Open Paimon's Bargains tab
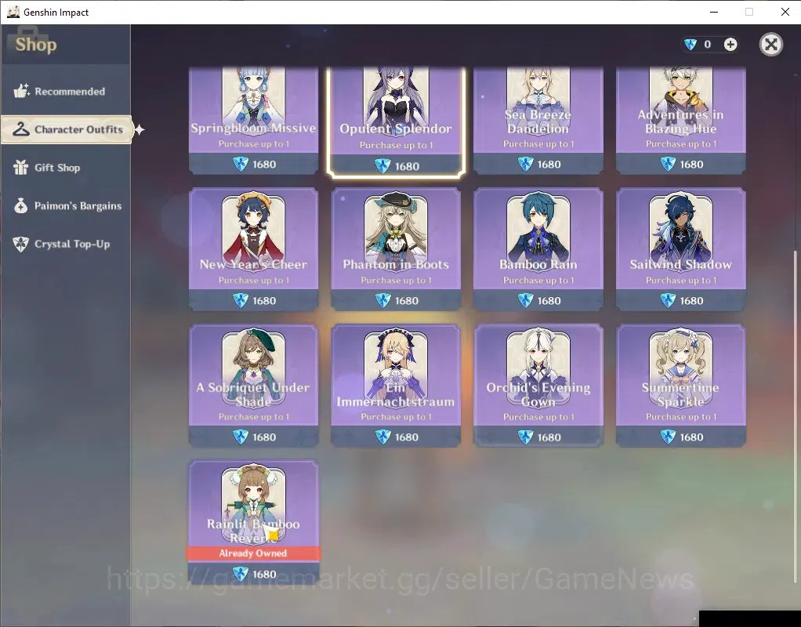The image size is (801, 627). 65,206
